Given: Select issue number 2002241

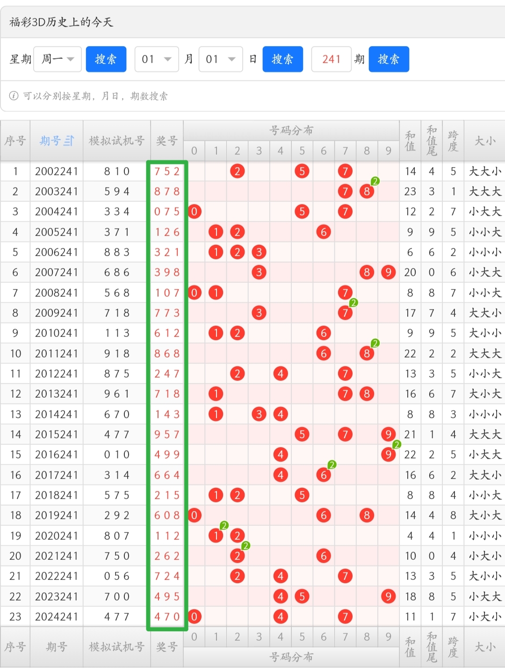Looking at the screenshot, I should tap(57, 172).
